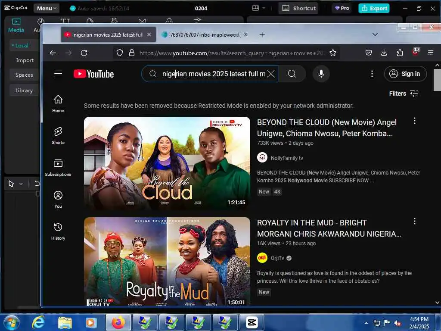Click the volume icon in system tray
This screenshot has width=441, height=331.
tap(398, 323)
